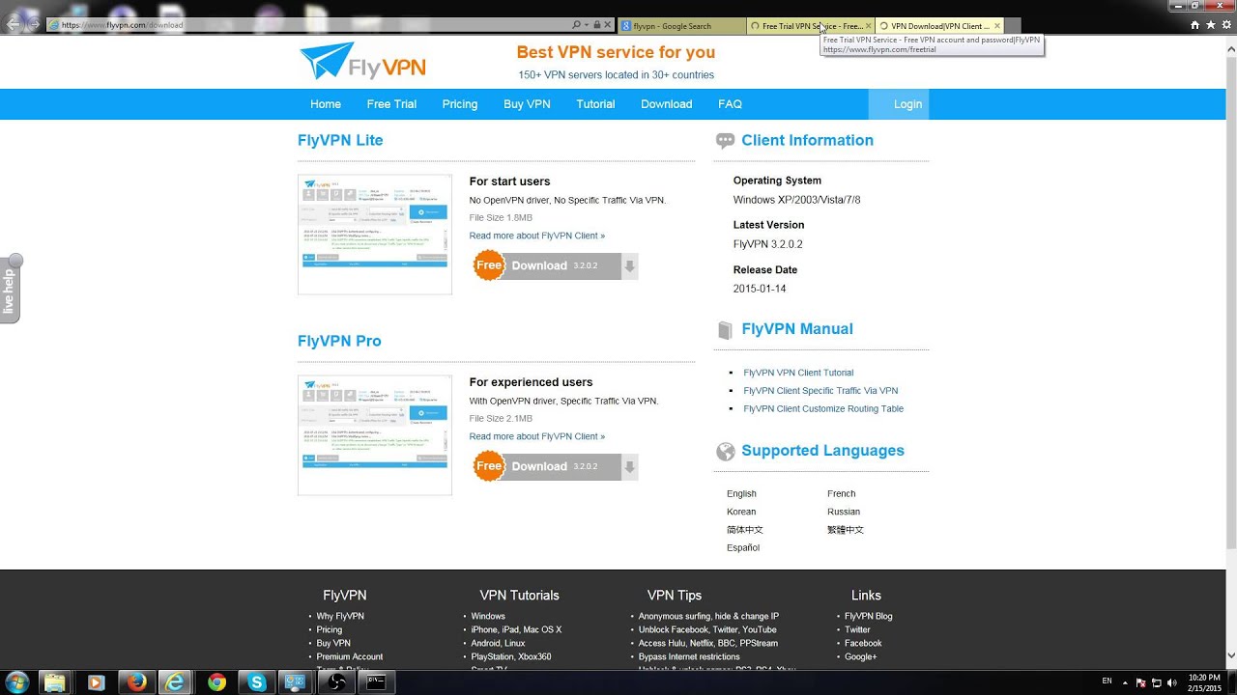Open Free Trial in navigation bar
The width and height of the screenshot is (1237, 695).
tap(391, 104)
